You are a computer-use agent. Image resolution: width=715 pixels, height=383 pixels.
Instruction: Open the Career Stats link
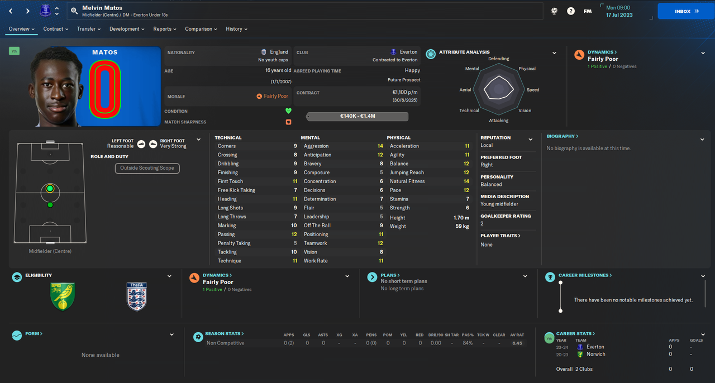pyautogui.click(x=575, y=333)
